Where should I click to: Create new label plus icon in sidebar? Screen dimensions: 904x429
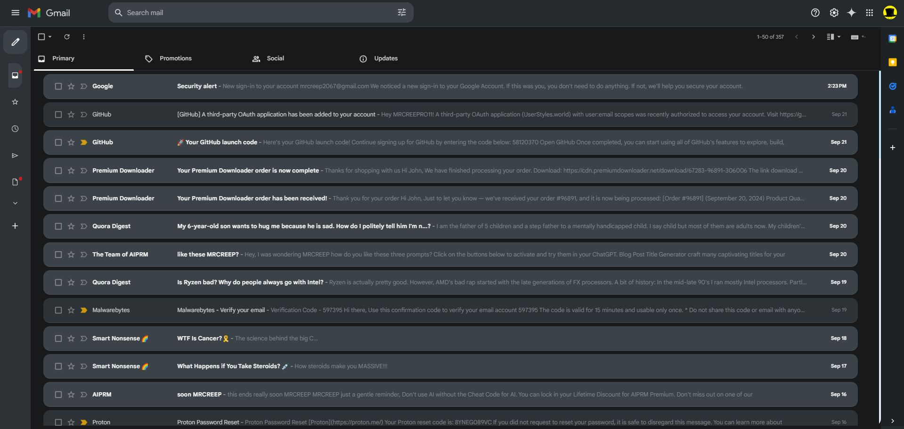[x=15, y=226]
